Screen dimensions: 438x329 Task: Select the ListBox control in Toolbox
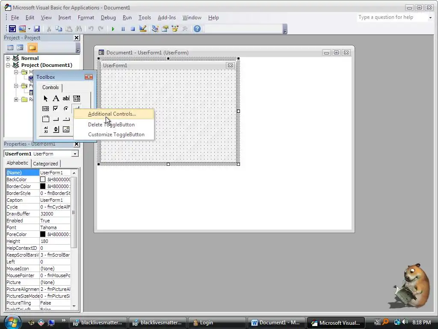coord(45,108)
